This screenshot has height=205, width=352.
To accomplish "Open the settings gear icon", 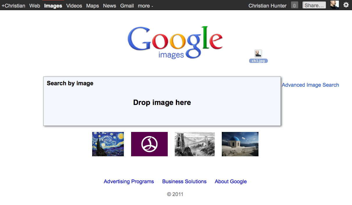I will click(x=346, y=5).
